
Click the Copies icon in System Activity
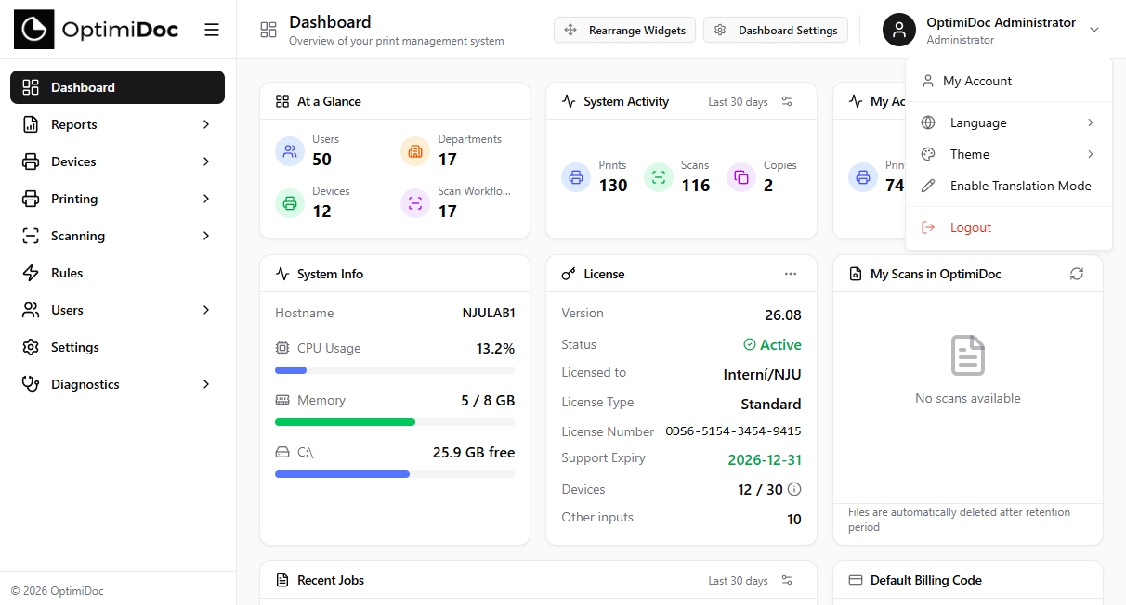(741, 176)
